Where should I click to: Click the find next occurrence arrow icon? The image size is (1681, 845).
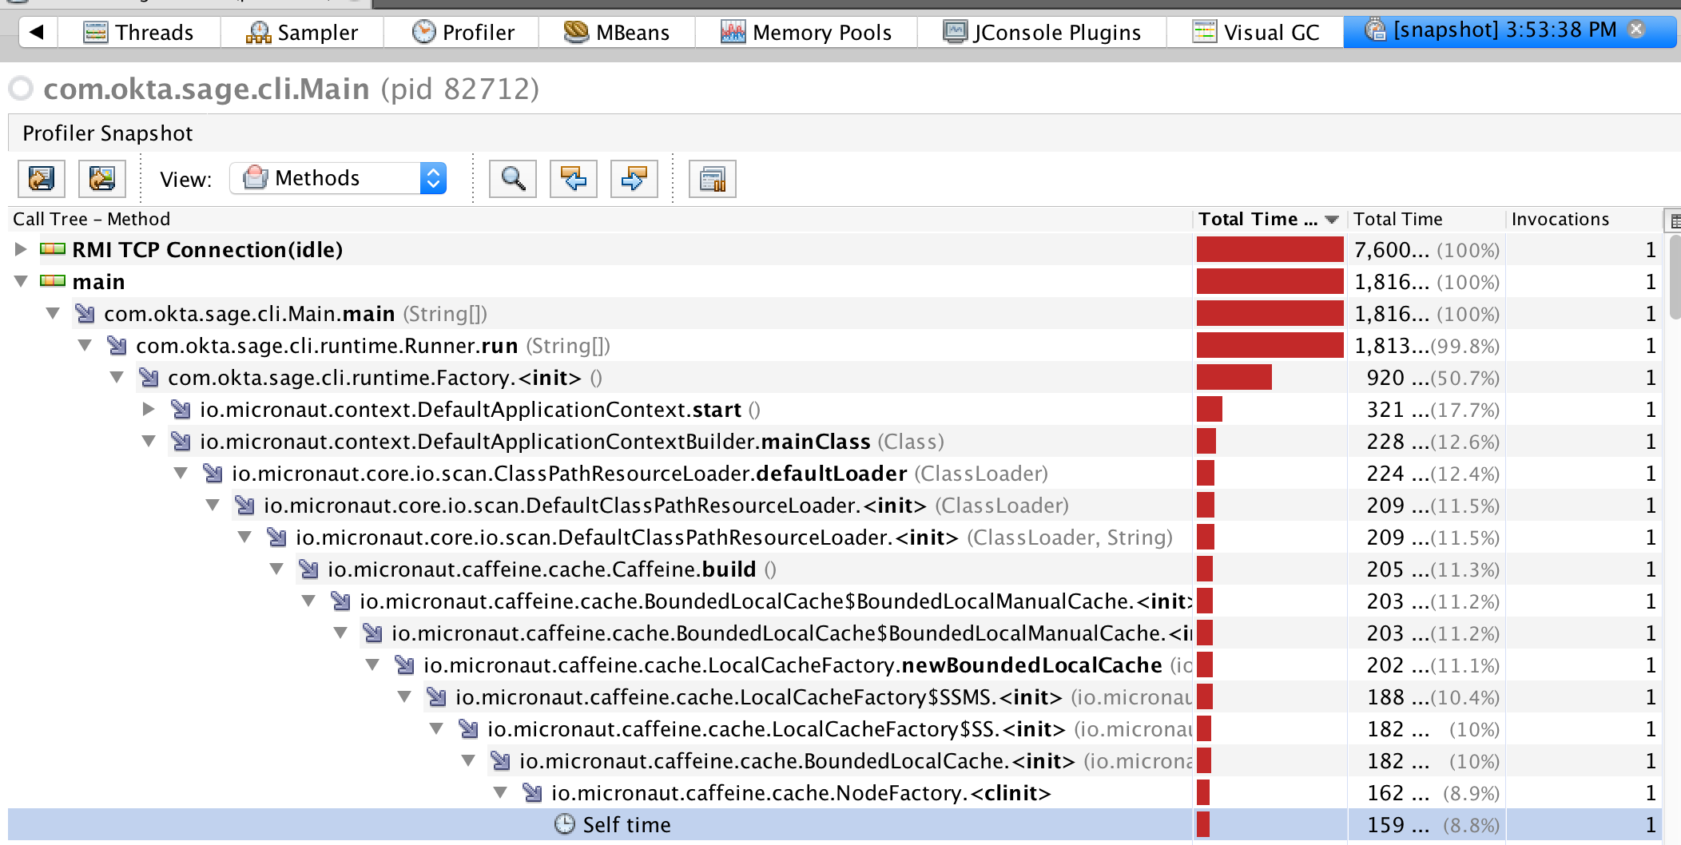pos(633,179)
